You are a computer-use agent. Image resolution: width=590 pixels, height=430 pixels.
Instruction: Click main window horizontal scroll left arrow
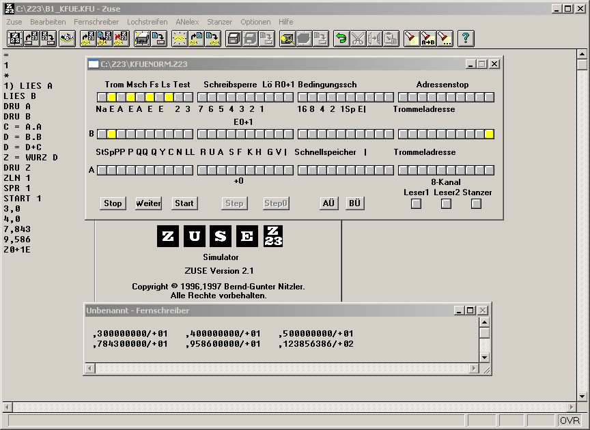pos(8,407)
